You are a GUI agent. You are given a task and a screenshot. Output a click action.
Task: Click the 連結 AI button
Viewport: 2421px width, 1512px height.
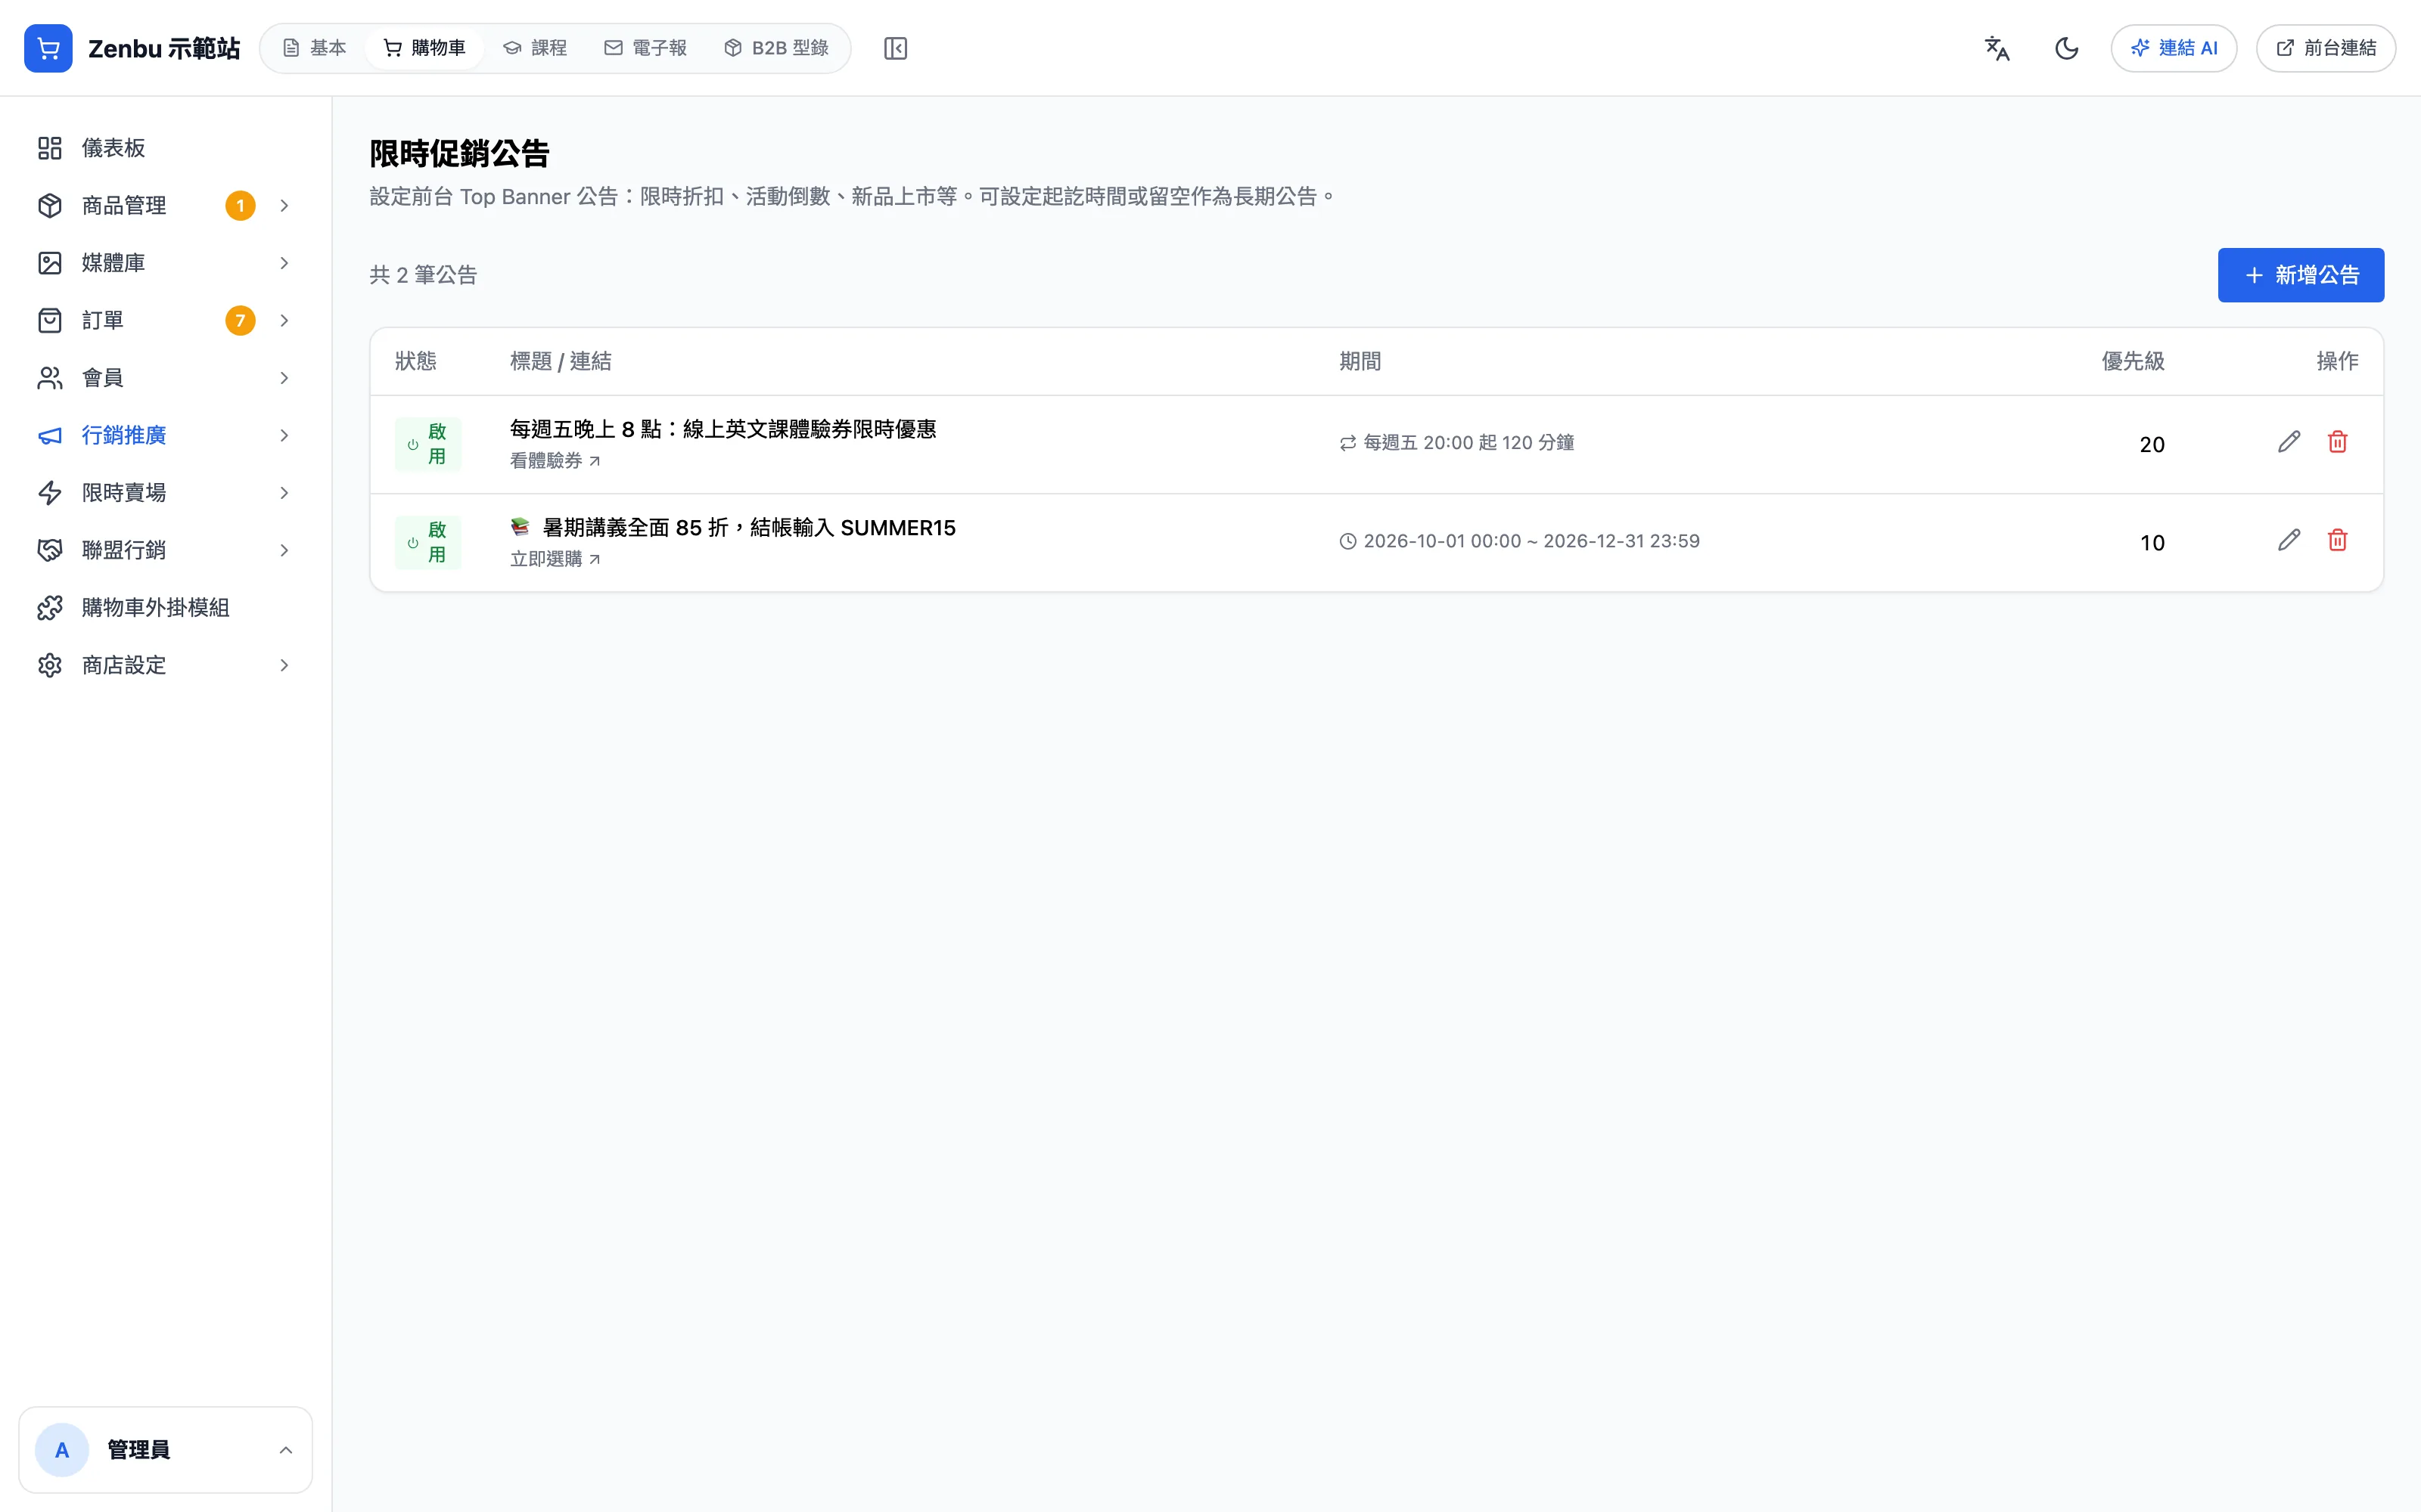[2173, 48]
